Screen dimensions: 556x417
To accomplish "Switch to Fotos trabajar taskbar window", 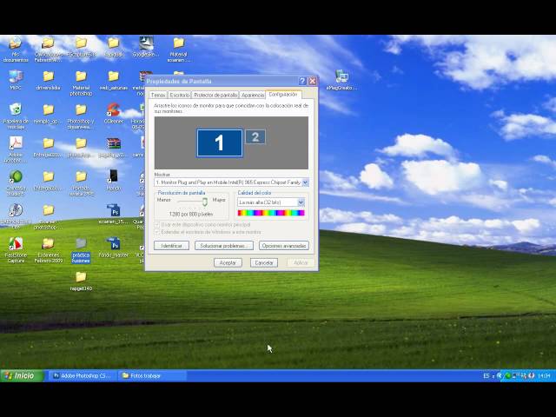I will click(x=152, y=376).
